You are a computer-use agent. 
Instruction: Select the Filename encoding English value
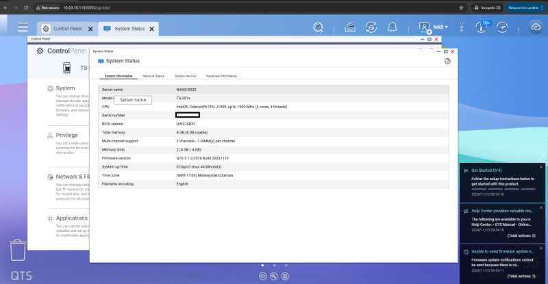[182, 184]
